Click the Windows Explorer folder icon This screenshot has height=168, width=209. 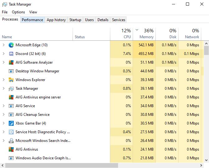(11, 80)
